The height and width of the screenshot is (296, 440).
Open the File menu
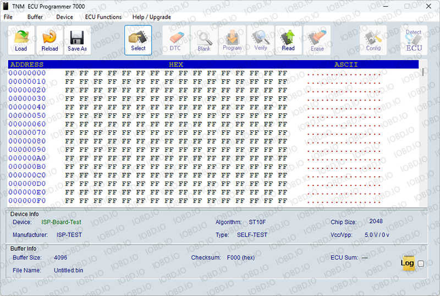(x=8, y=17)
